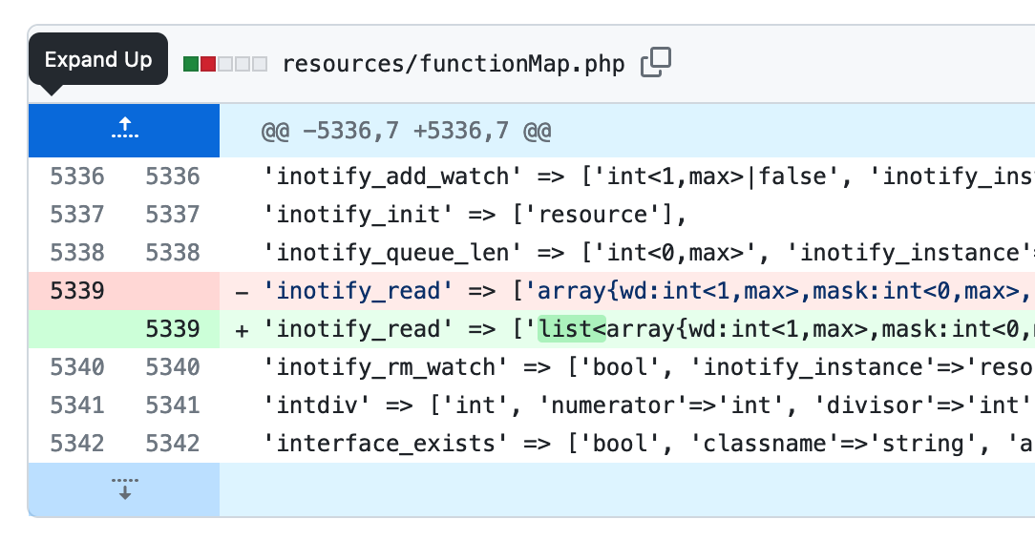
Task: Click old line number 5338
Action: click(x=76, y=253)
